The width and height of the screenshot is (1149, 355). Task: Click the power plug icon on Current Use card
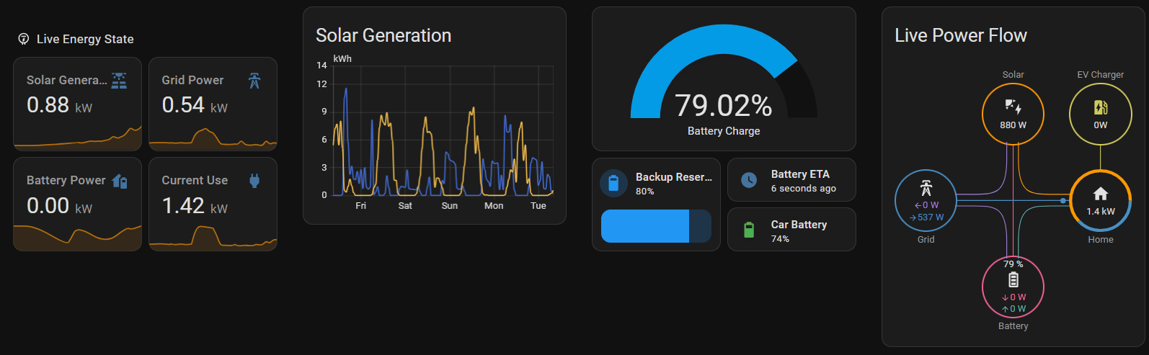pos(254,181)
